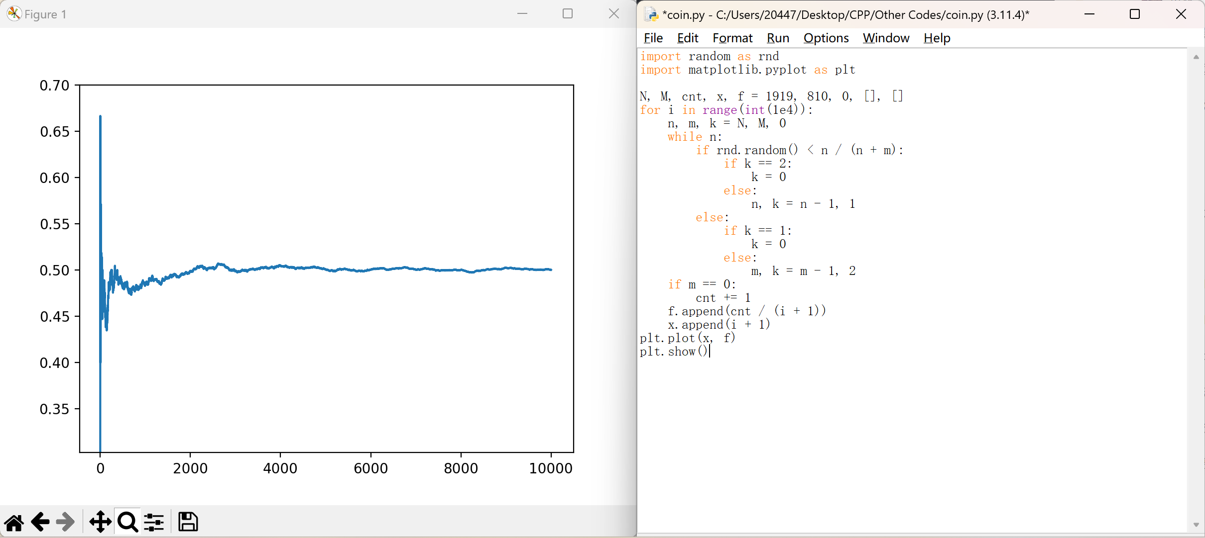Click the 'if m == 0:' line
Viewport: 1205px width, 538px height.
pyautogui.click(x=702, y=284)
